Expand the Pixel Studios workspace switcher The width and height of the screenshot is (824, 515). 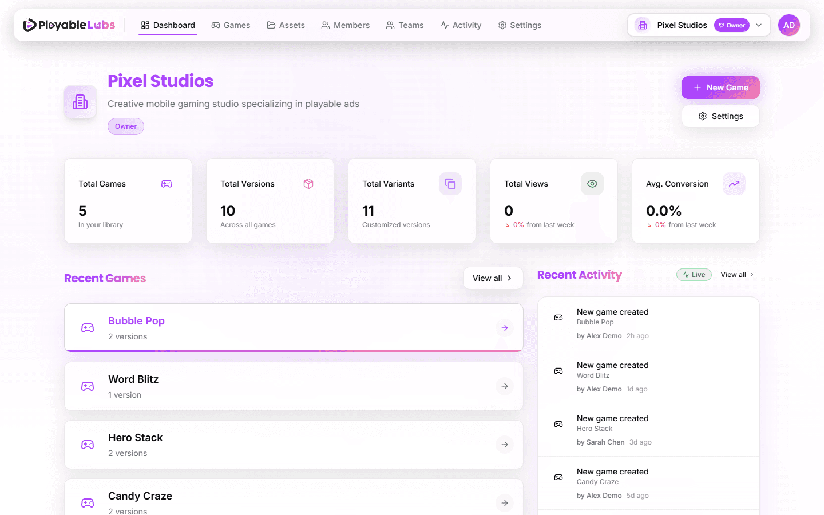click(x=759, y=25)
